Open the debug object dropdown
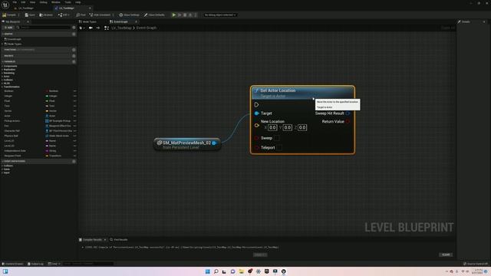Viewport: 491px width, 276px height. (x=220, y=15)
